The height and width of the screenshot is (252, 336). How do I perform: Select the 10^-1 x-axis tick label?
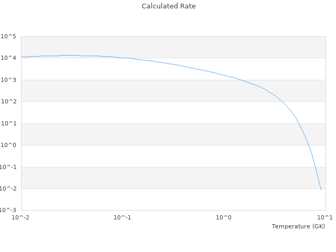(x=122, y=217)
